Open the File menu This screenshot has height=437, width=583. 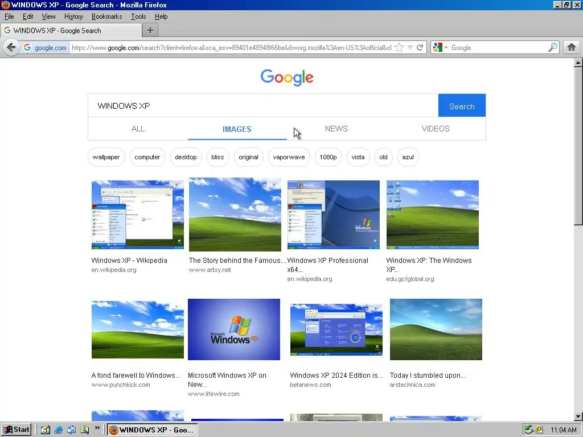click(9, 17)
